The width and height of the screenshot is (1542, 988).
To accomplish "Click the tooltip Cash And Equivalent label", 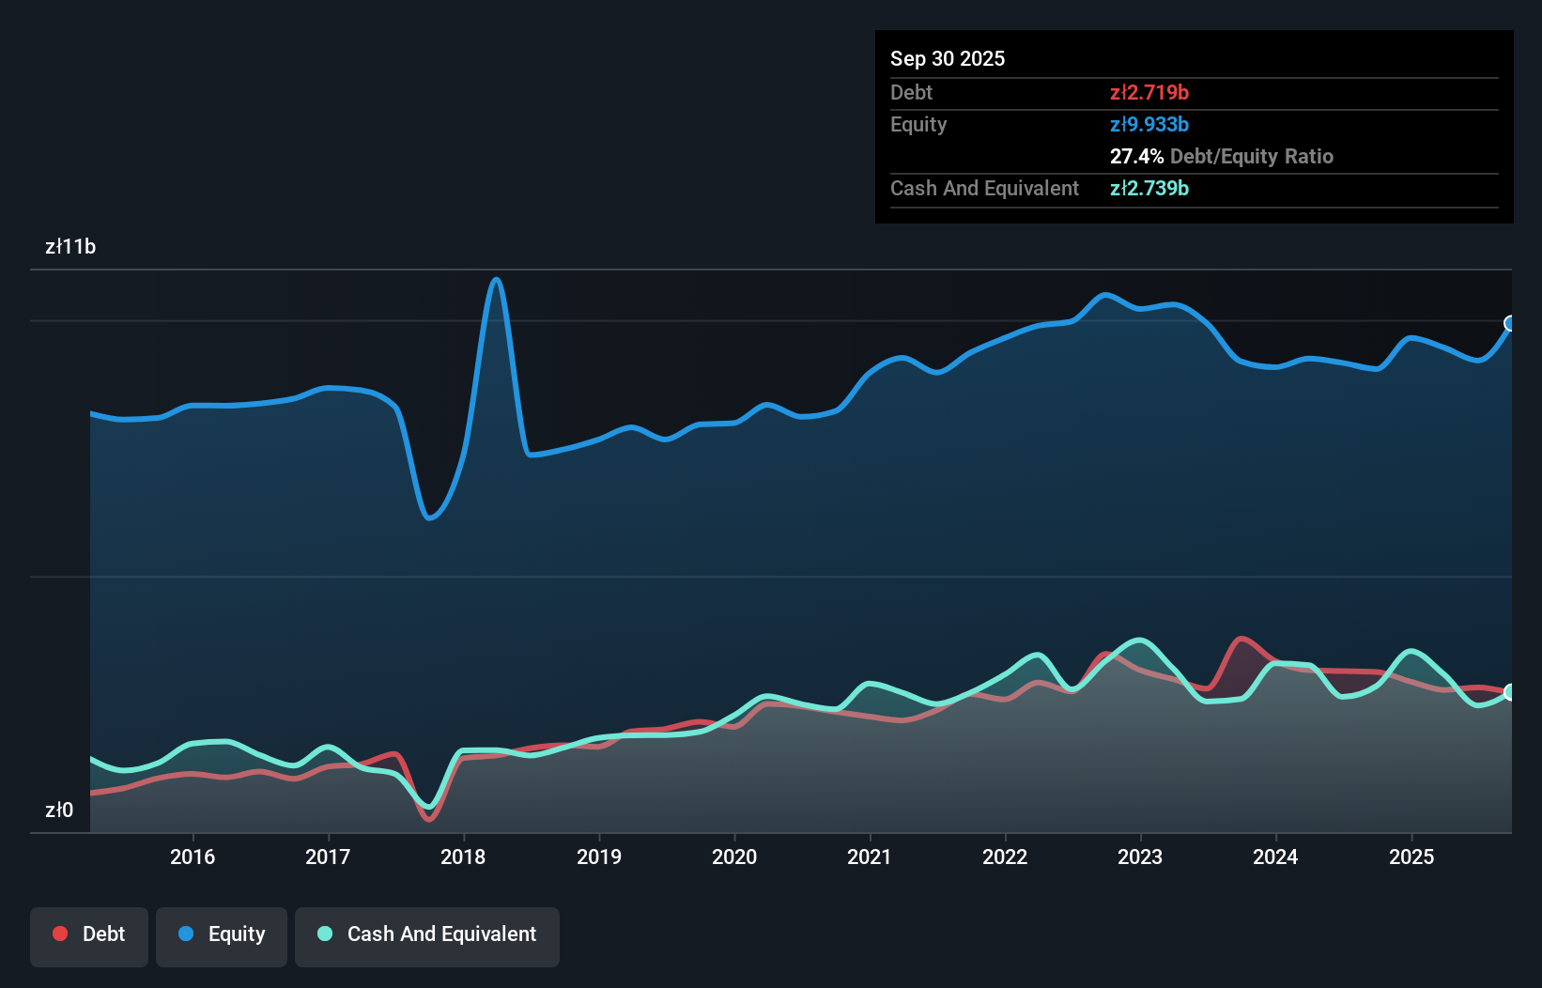I will pos(984,188).
